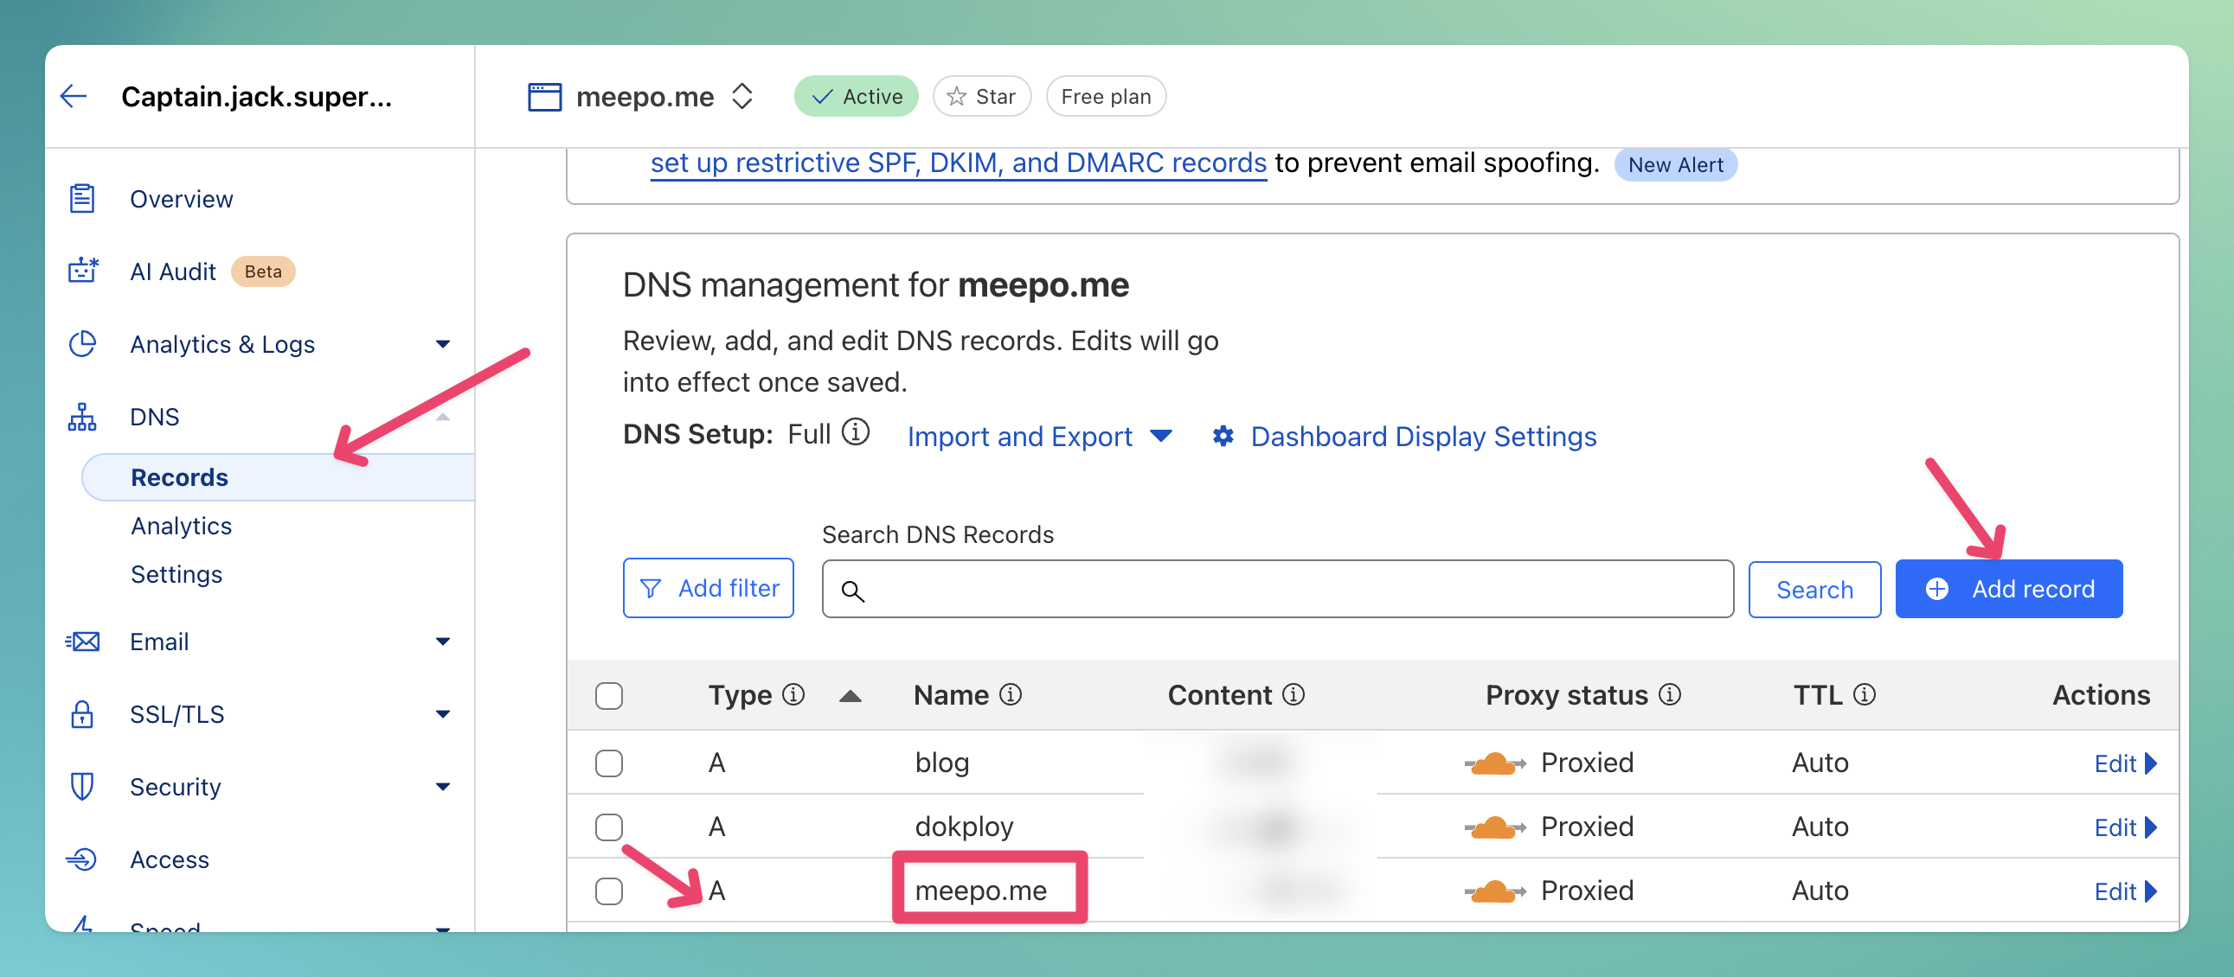Screen dimensions: 2234x977
Task: Click the Overview document icon
Action: (x=82, y=199)
